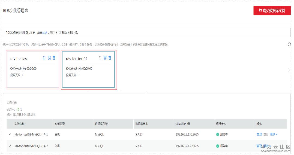Click the rds-for-test02-MySQL-HA-2 instance name
Screen dimensions: 294x155
pos(31,146)
